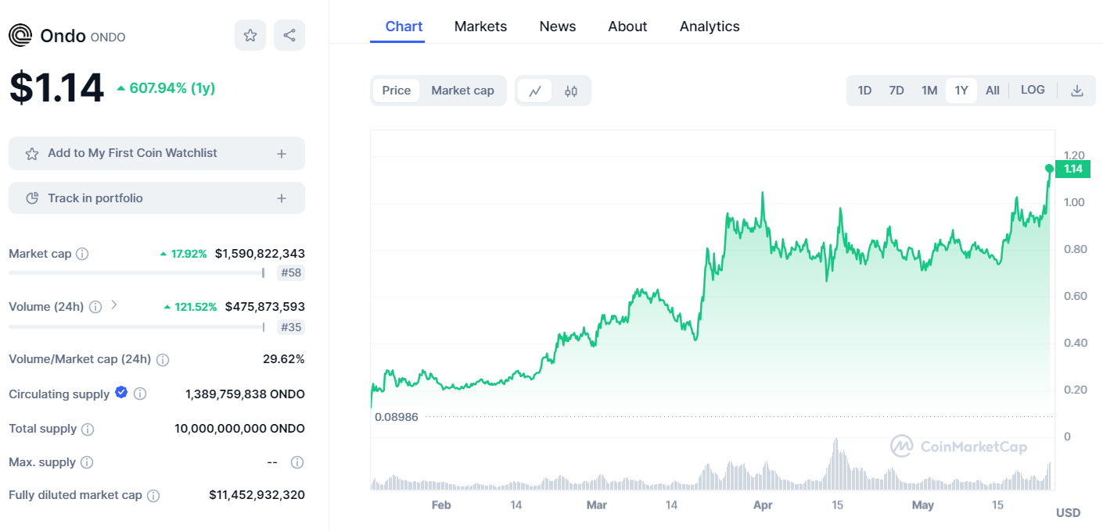Switch to line chart view icon
This screenshot has width=1103, height=531.
pos(535,91)
